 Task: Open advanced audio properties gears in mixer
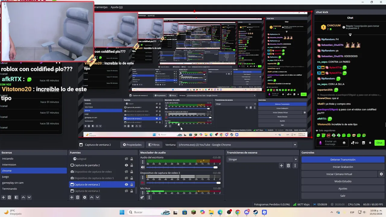142,197
